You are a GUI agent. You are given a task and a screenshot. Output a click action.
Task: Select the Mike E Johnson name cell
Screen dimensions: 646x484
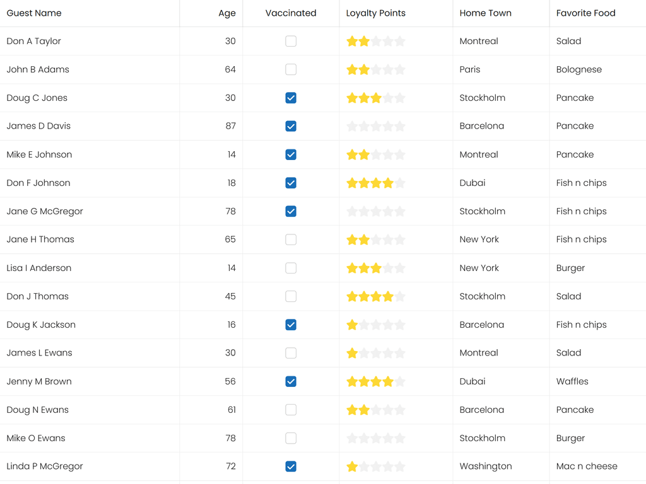click(x=39, y=155)
